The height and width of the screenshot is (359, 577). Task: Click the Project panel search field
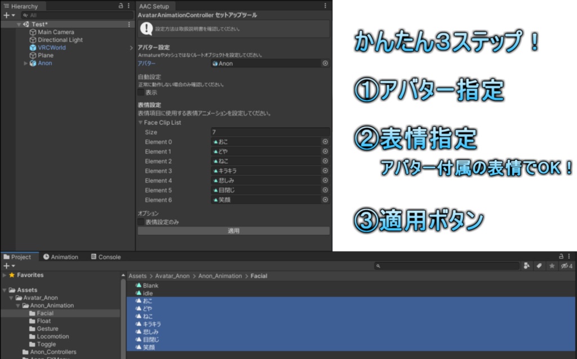445,265
